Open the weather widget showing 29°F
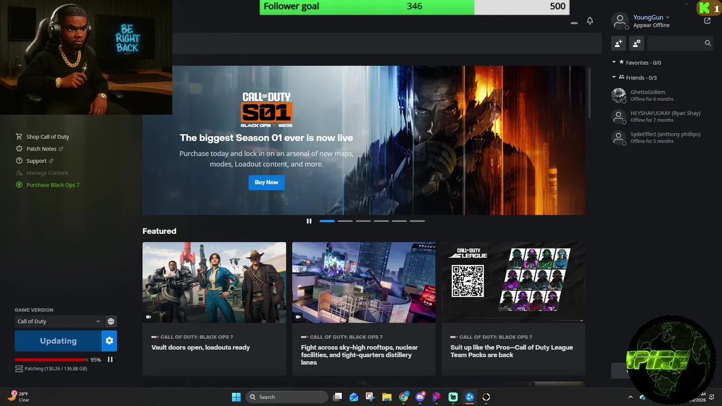722x406 pixels. [x=19, y=396]
